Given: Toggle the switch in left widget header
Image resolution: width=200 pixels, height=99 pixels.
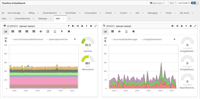Looking at the screenshot, I should pyautogui.click(x=73, y=26).
